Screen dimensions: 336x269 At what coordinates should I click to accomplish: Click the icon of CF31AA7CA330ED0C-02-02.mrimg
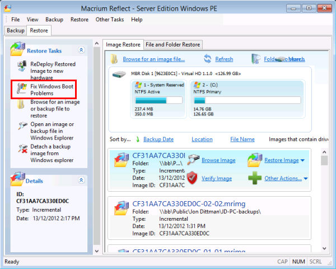pyautogui.click(x=122, y=208)
